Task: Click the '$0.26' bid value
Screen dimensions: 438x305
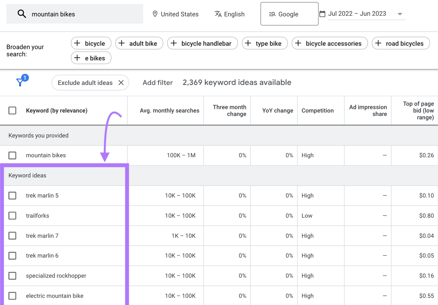Action: (x=426, y=155)
